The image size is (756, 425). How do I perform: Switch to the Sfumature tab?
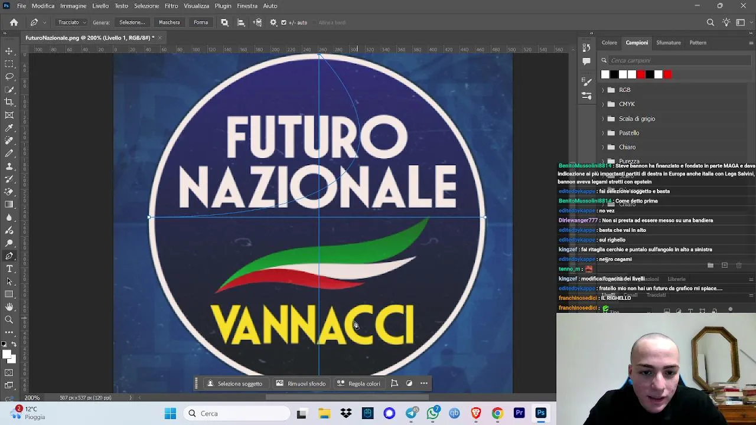[669, 42]
